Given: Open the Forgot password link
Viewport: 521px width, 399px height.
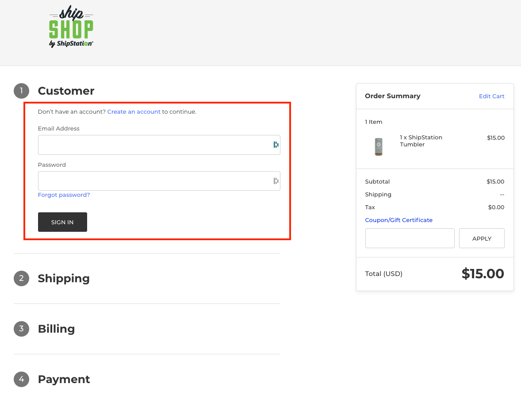Looking at the screenshot, I should tap(64, 195).
